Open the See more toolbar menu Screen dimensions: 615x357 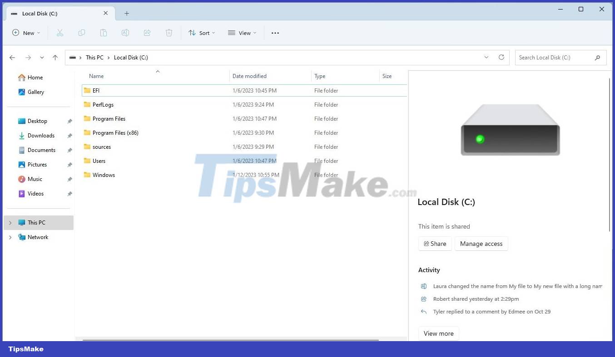click(275, 33)
